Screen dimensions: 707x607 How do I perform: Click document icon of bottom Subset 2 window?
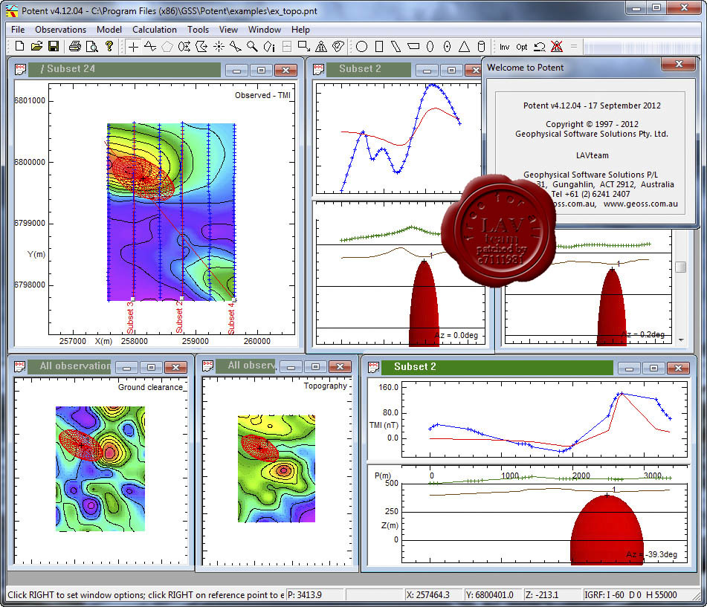[x=373, y=367]
